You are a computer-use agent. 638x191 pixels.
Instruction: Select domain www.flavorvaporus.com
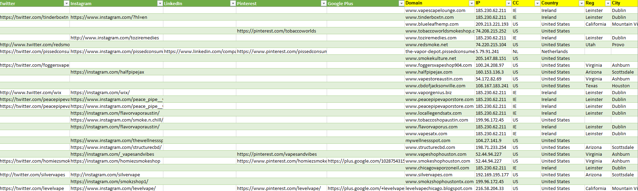pyautogui.click(x=439, y=127)
